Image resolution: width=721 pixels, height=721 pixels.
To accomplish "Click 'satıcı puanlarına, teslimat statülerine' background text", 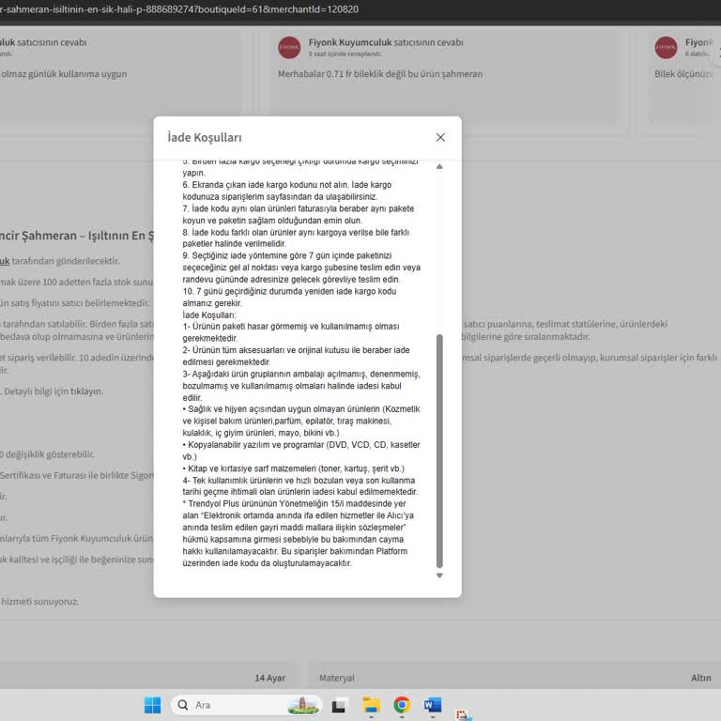I will pos(565,324).
